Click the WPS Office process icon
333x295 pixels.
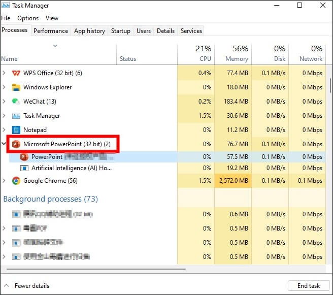coord(16,73)
